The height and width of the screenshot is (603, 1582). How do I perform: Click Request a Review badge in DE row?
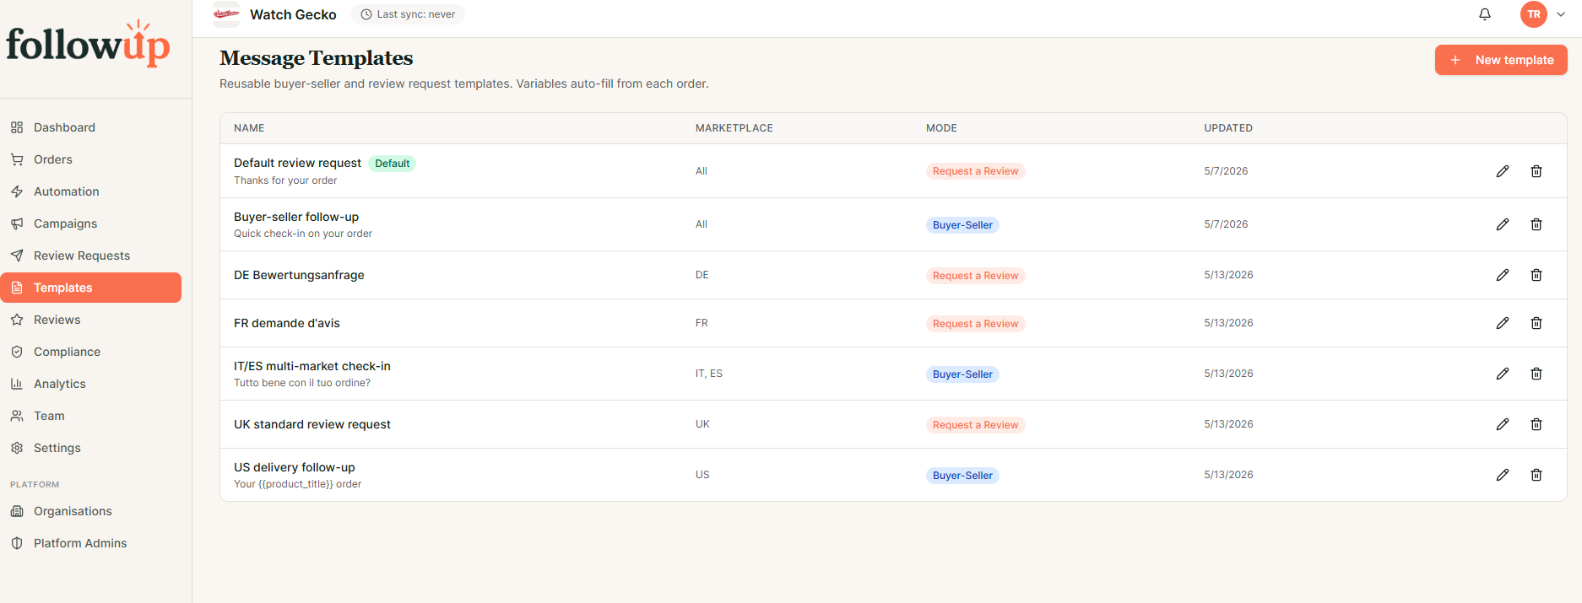pos(975,276)
